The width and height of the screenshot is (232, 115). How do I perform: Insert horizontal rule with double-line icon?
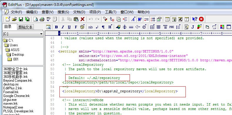pos(131,27)
